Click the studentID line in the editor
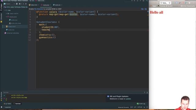 pyautogui.click(x=51, y=27)
